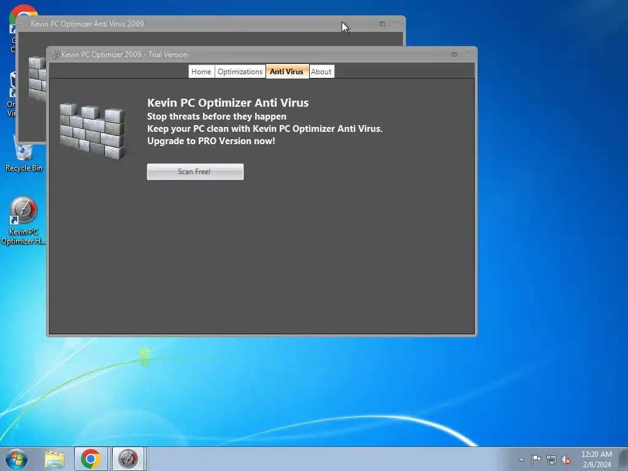628x471 pixels.
Task: Click the stone wall firewall icon
Action: click(92, 131)
